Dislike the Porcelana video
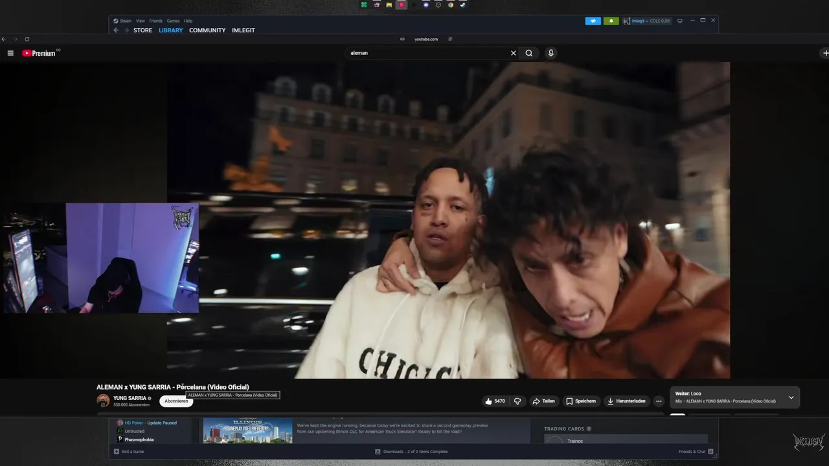829x466 pixels. [x=517, y=401]
